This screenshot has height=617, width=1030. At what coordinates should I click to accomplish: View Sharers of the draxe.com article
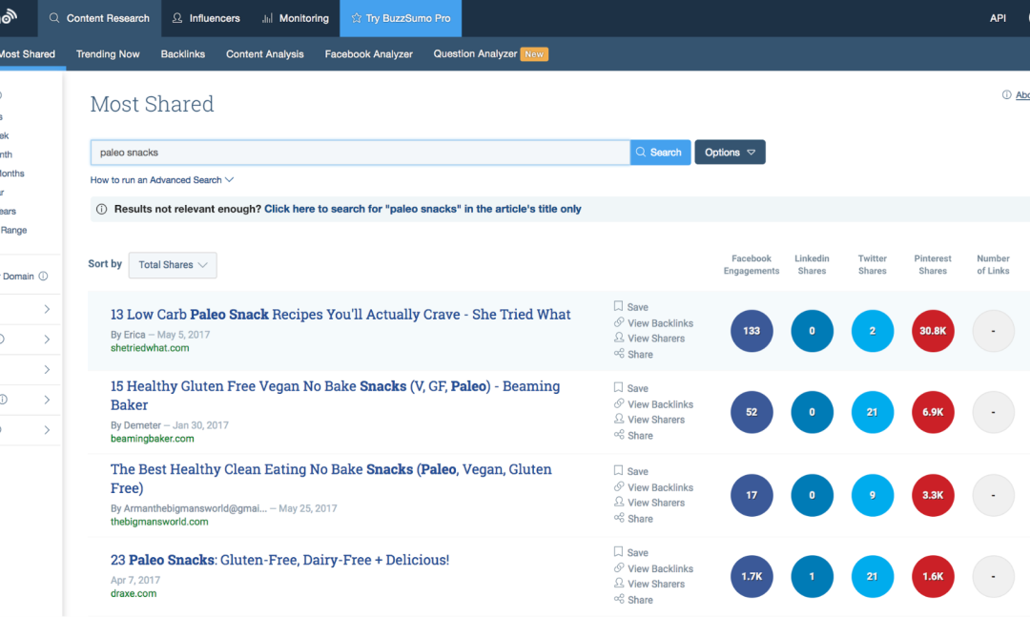(x=655, y=584)
